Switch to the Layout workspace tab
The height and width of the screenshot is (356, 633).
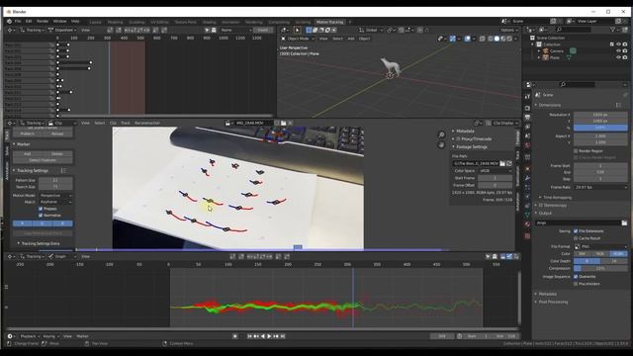pos(95,22)
